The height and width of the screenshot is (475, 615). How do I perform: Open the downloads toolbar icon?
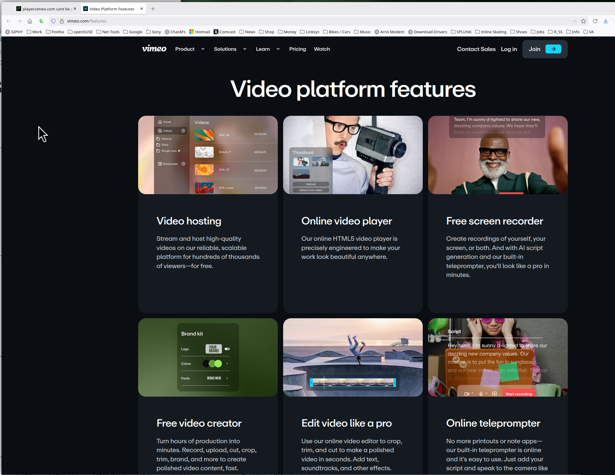coord(605,21)
